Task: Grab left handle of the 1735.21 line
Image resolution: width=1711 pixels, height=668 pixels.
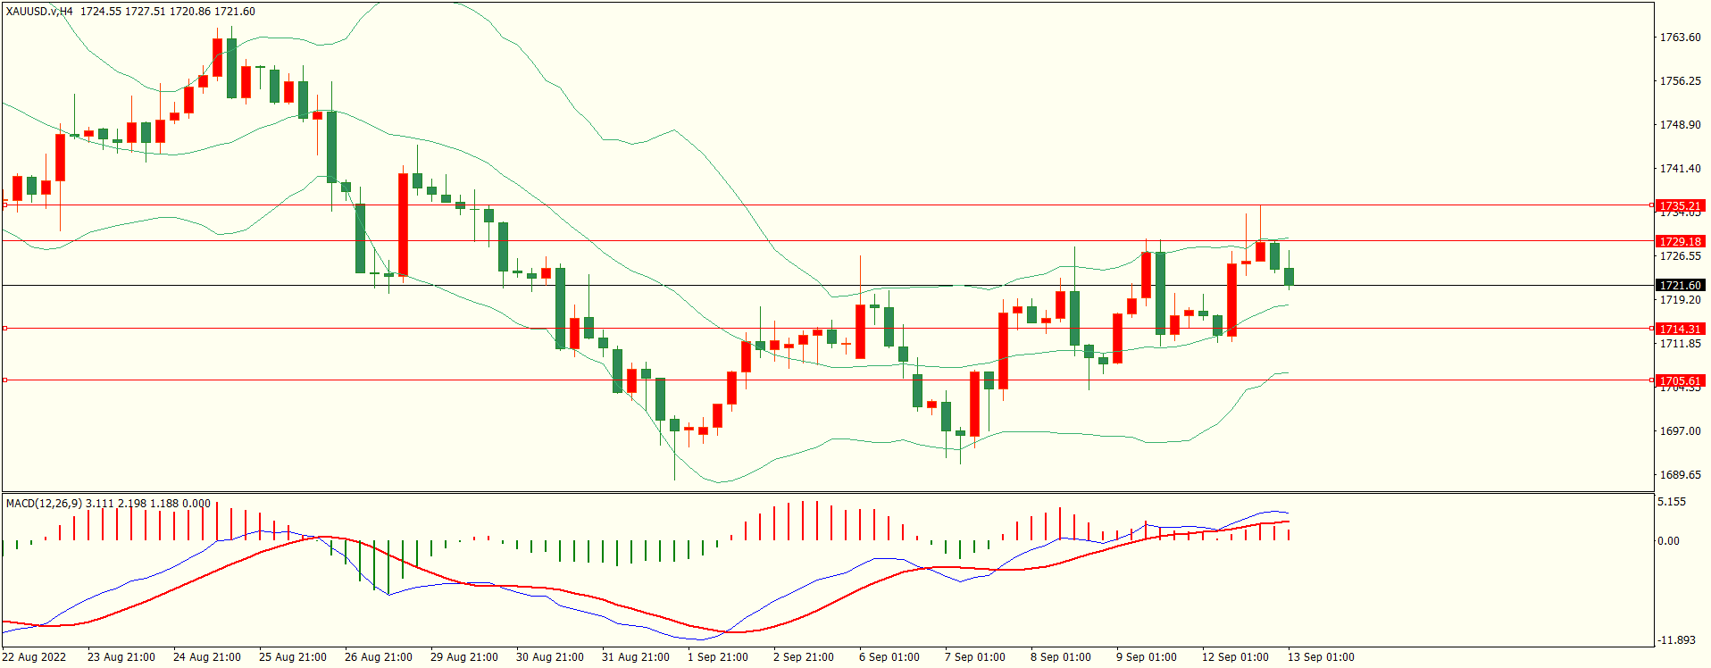Action: click(4, 205)
